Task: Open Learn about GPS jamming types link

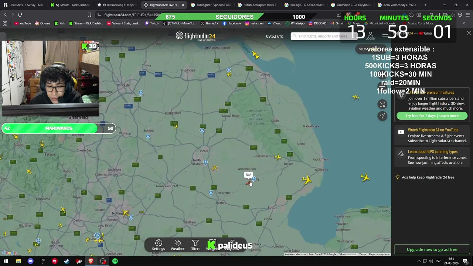Action: point(432,151)
